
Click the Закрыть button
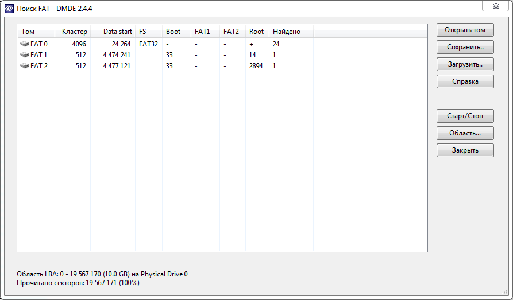(465, 150)
